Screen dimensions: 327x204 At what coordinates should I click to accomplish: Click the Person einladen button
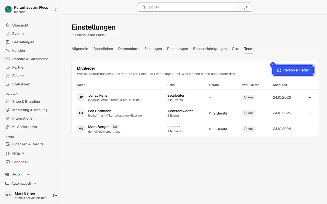293,70
